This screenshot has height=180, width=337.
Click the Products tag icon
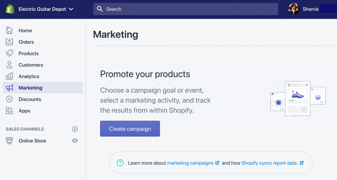click(10, 53)
